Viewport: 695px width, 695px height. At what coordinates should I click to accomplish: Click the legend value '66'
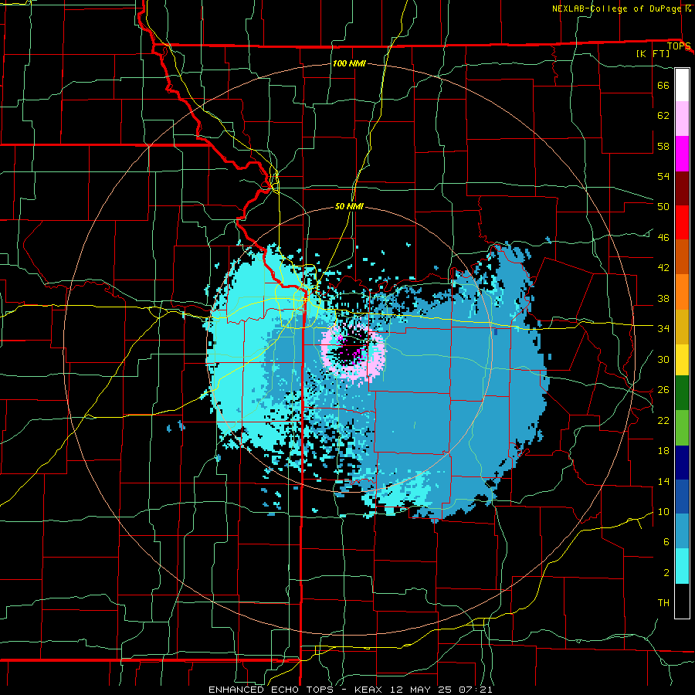pyautogui.click(x=663, y=85)
